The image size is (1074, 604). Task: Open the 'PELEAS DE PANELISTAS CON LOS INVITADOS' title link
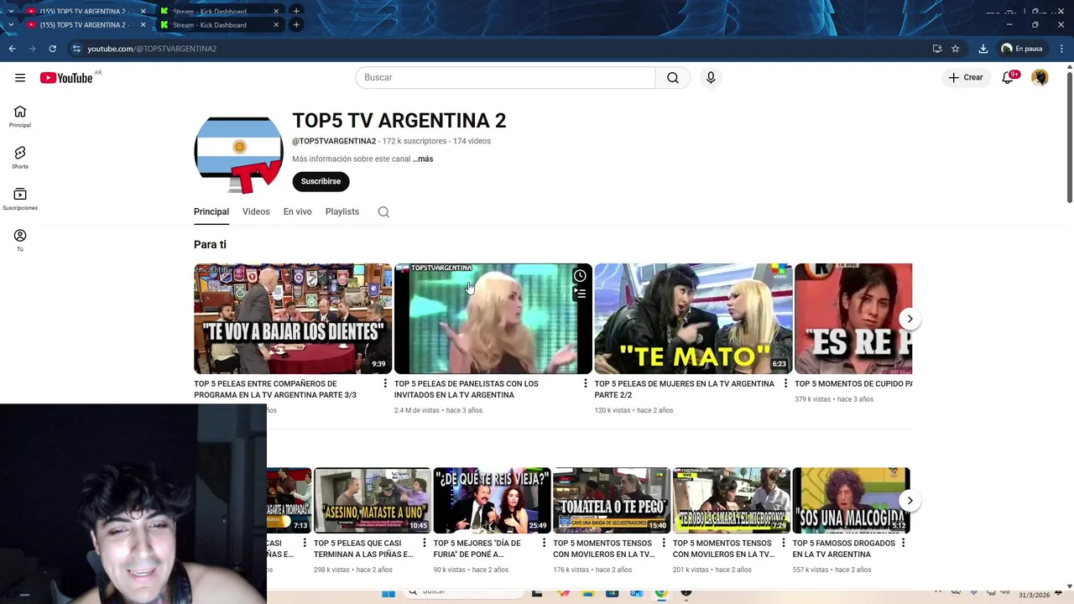(x=467, y=389)
